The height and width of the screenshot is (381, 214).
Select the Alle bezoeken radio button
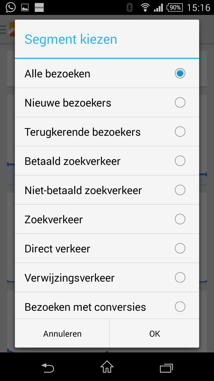pyautogui.click(x=180, y=73)
